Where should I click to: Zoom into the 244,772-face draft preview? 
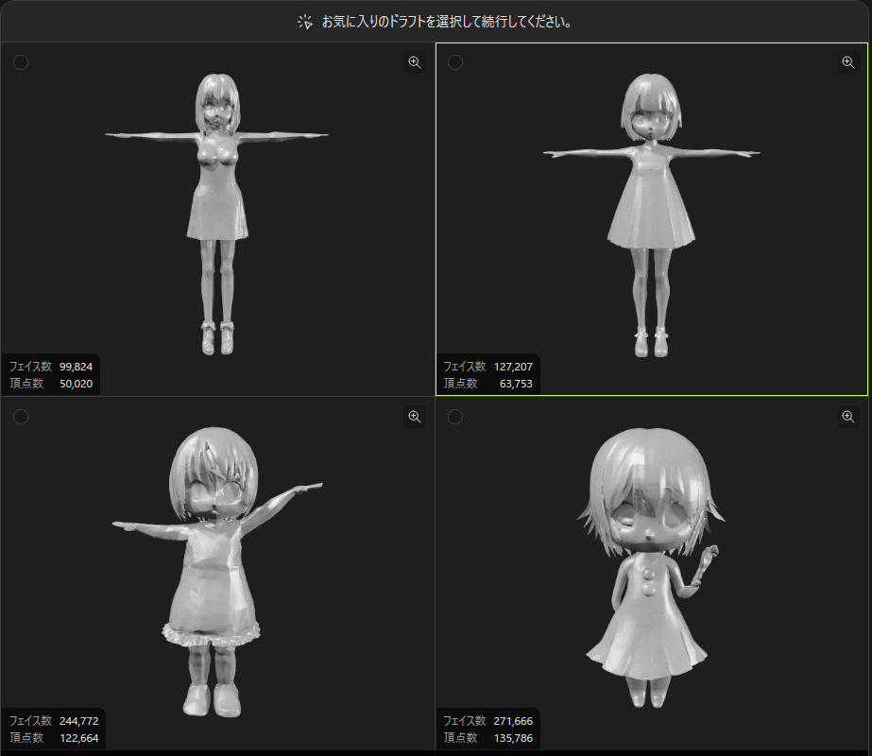click(415, 416)
